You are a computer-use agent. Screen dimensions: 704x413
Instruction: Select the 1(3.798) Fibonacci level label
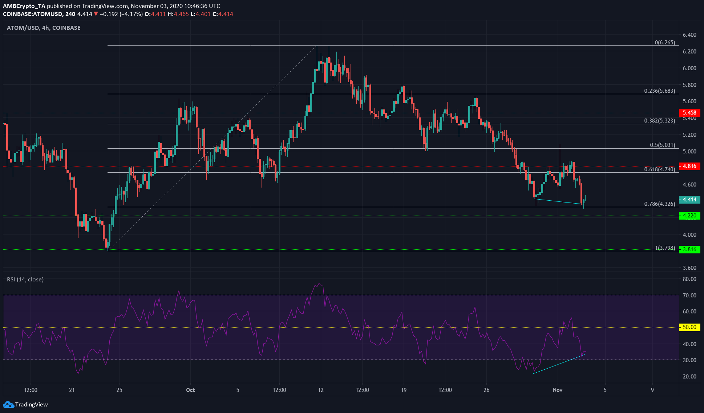[665, 248]
